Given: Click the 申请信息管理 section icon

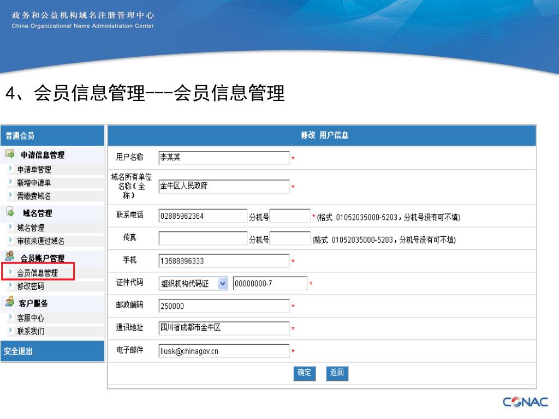Looking at the screenshot, I should 10,154.
